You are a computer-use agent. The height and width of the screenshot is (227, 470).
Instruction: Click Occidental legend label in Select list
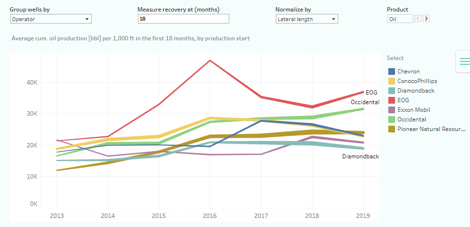click(412, 119)
